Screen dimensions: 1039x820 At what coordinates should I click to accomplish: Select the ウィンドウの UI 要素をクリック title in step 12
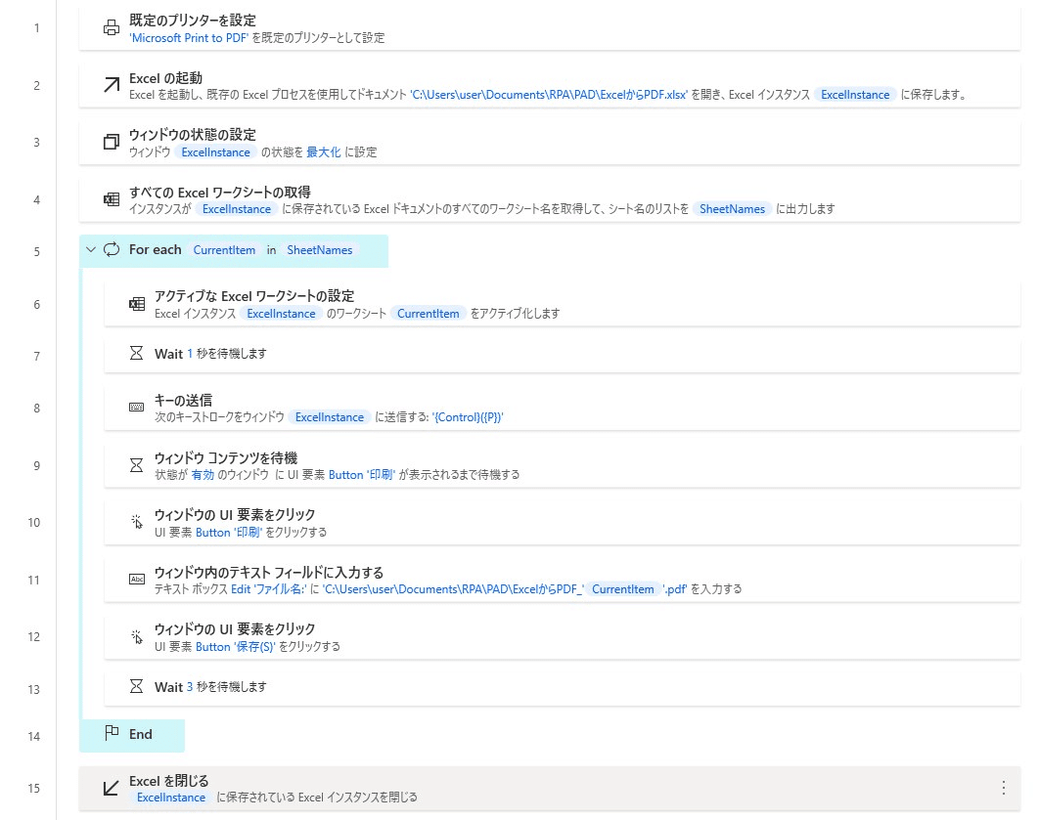(x=235, y=629)
